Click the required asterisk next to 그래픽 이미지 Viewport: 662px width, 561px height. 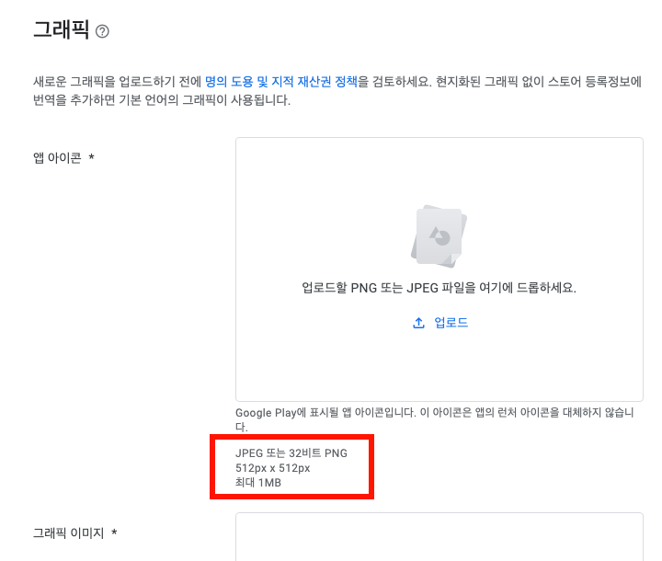(114, 533)
